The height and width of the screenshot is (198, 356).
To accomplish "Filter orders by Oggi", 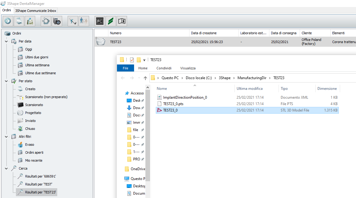I will click(28, 50).
